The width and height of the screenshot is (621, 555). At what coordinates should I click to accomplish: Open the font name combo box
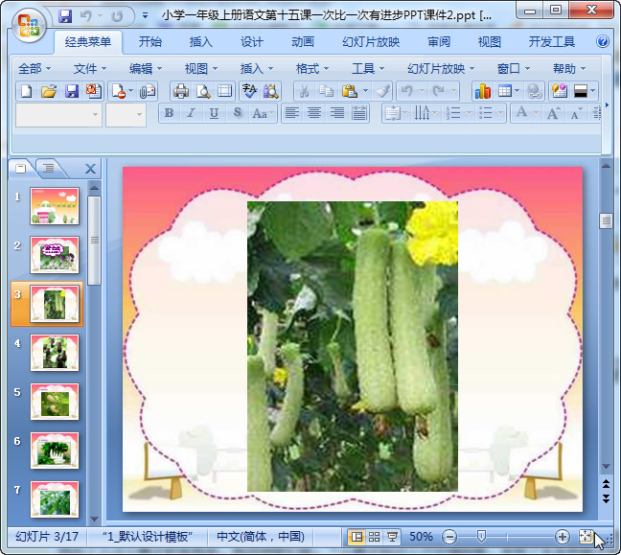coord(58,115)
